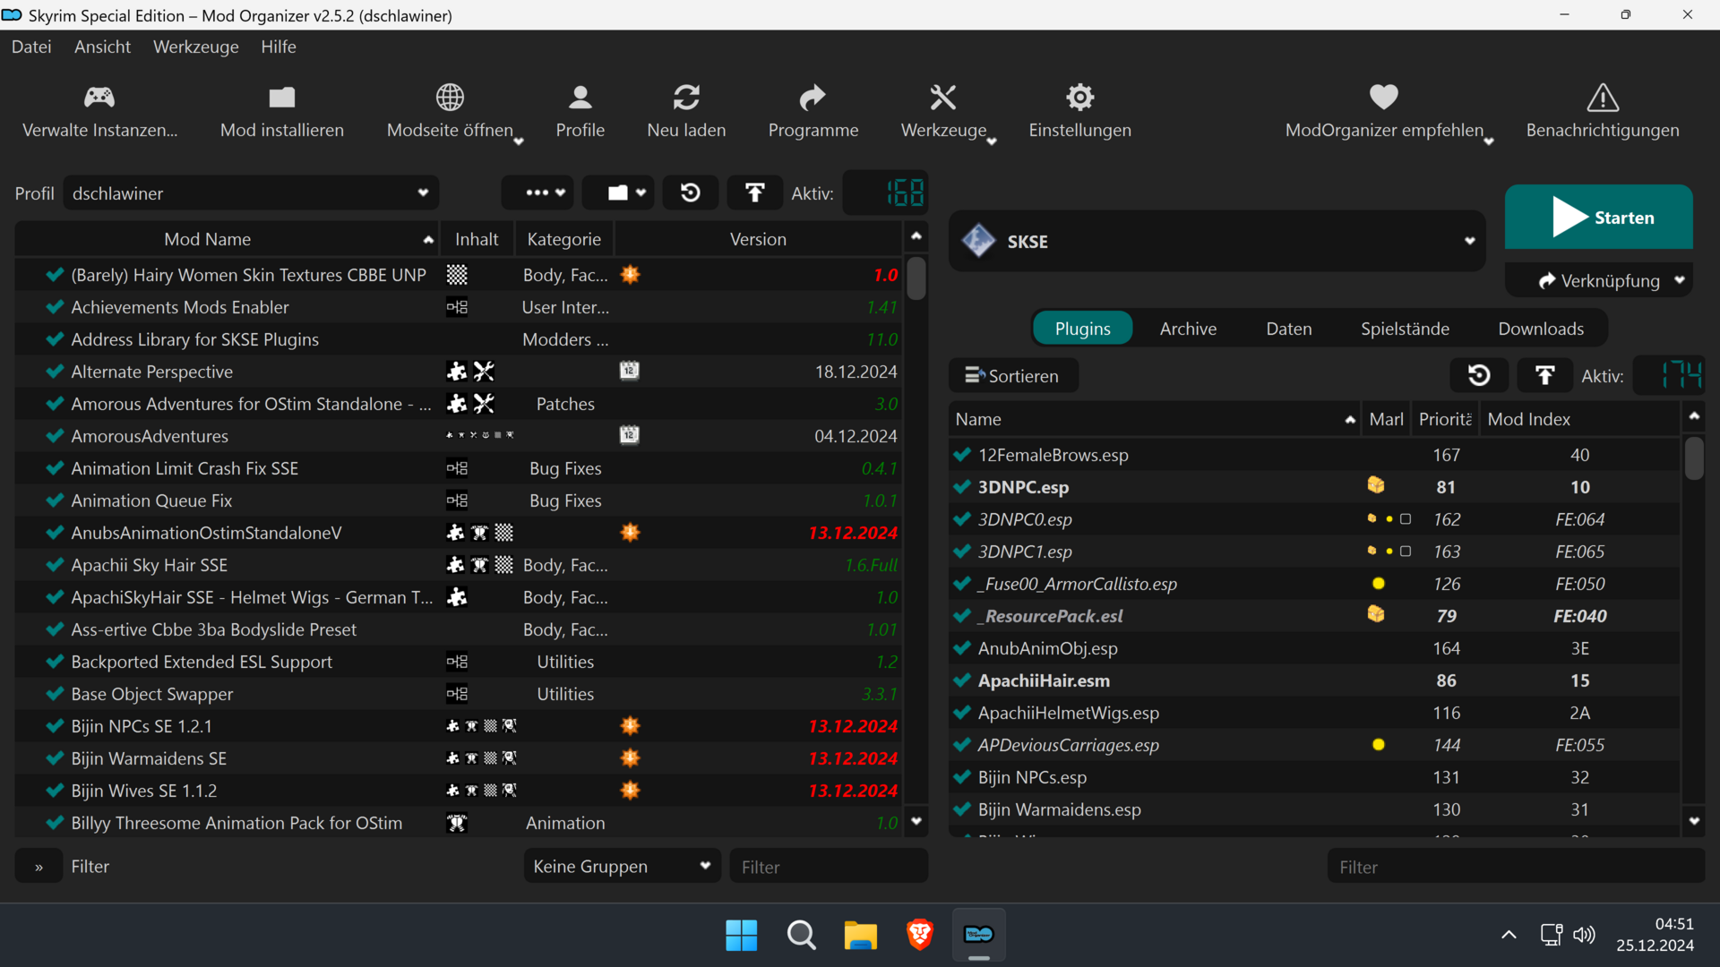Sort mods by the Version column header

click(x=758, y=239)
